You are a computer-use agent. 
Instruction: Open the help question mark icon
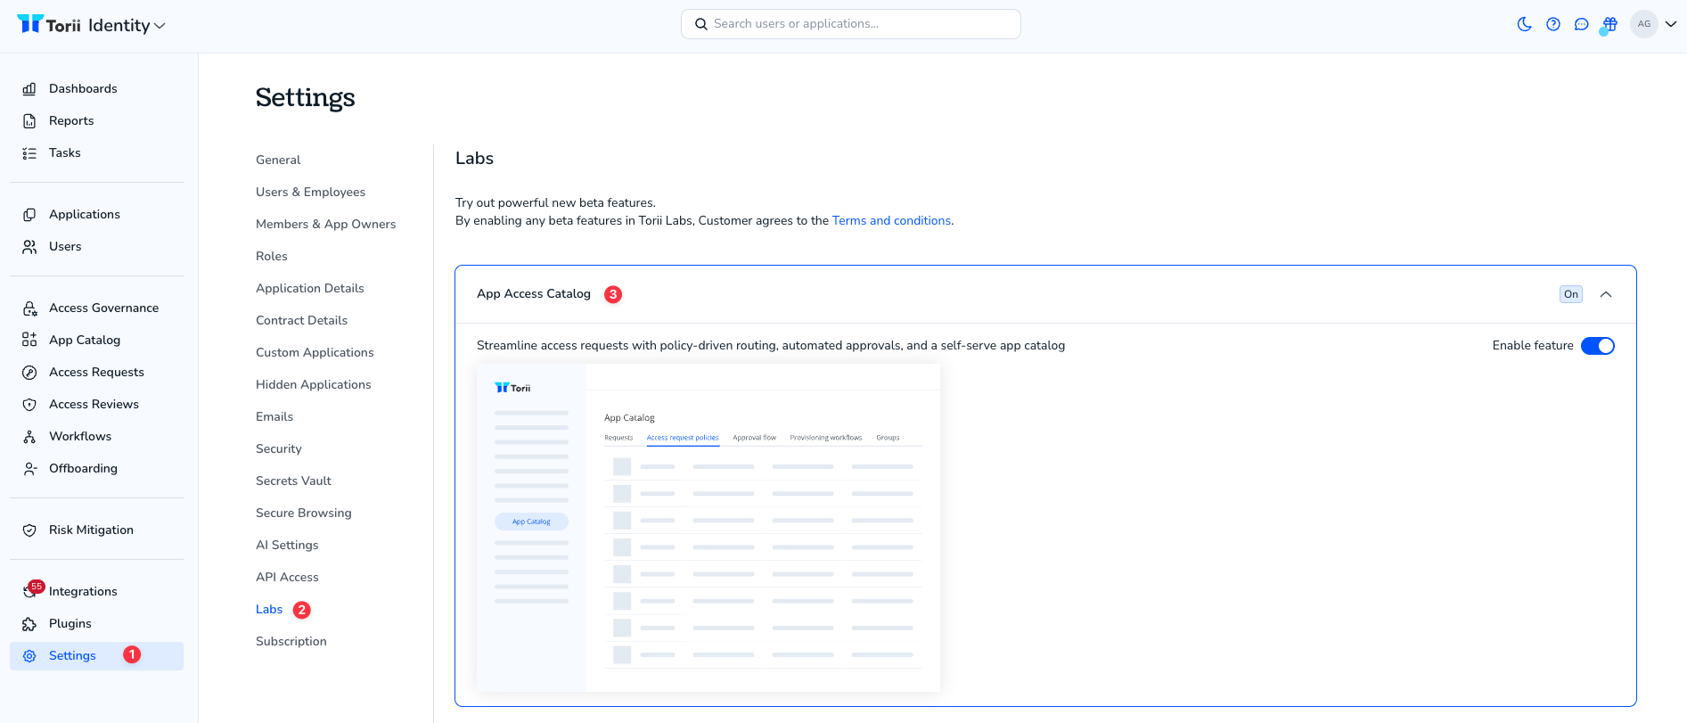[x=1553, y=24]
